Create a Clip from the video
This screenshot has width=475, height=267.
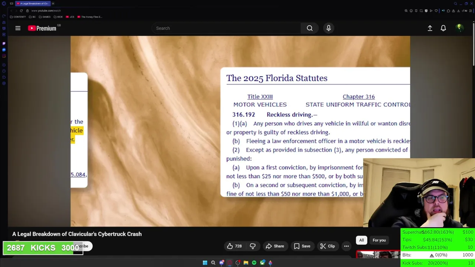[328, 246]
